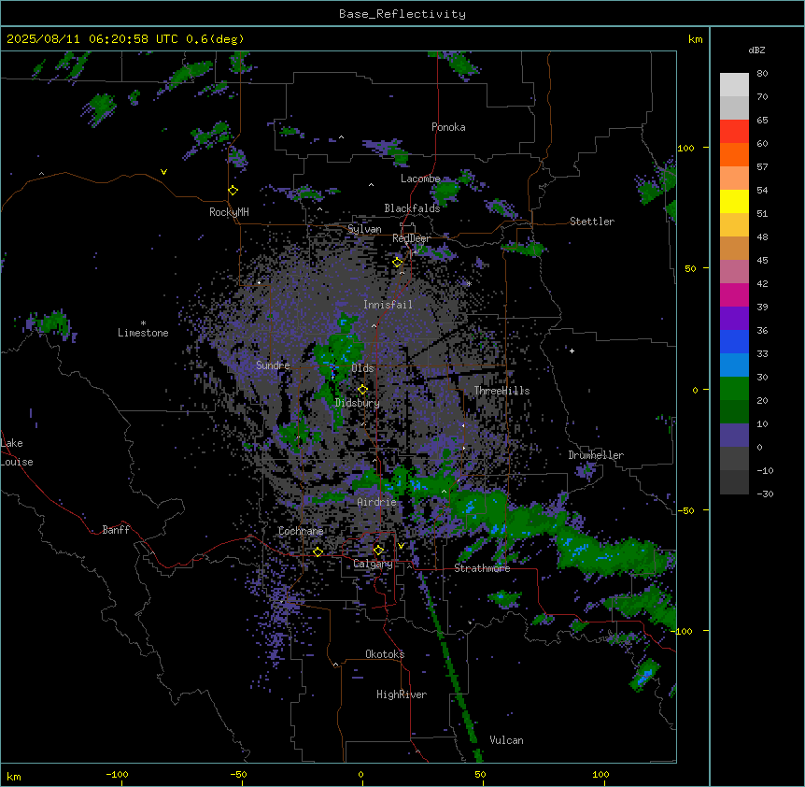Screen dimensions: 805x787
Task: Click the Olds city label
Action: pos(362,368)
